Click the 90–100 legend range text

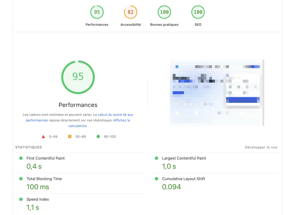point(110,136)
